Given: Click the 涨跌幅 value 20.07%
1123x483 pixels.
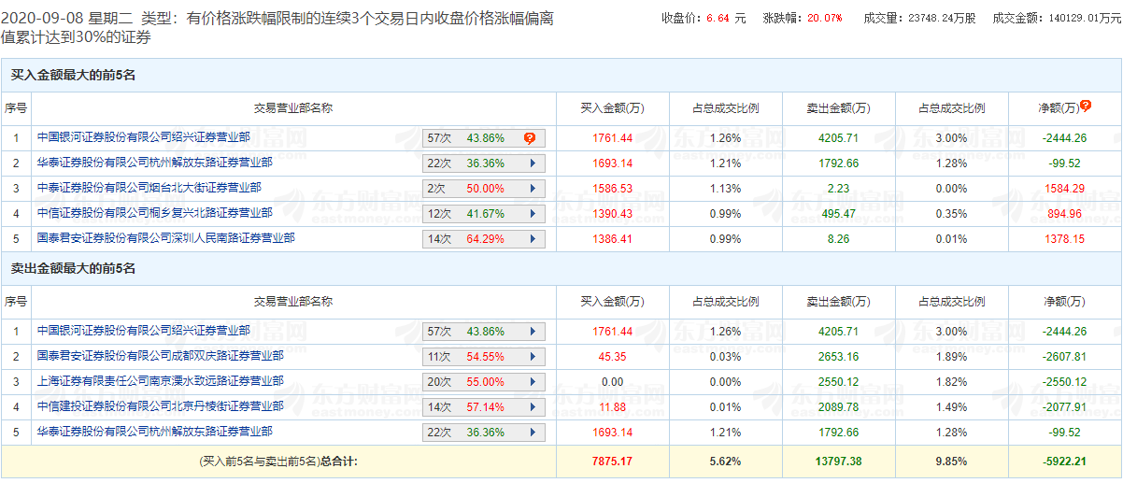Looking at the screenshot, I should tap(825, 18).
